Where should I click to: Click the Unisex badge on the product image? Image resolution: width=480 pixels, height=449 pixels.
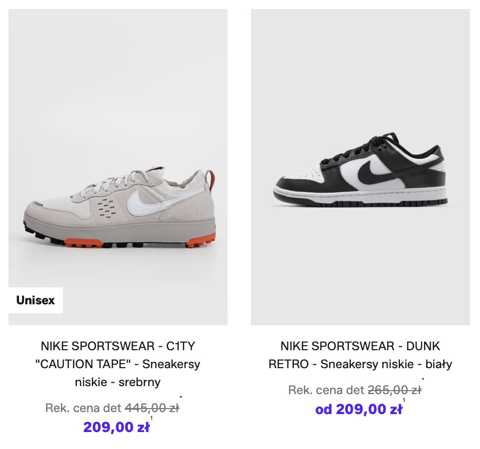(35, 300)
